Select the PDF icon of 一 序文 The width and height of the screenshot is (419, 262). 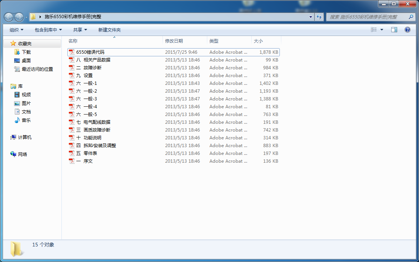coord(71,161)
